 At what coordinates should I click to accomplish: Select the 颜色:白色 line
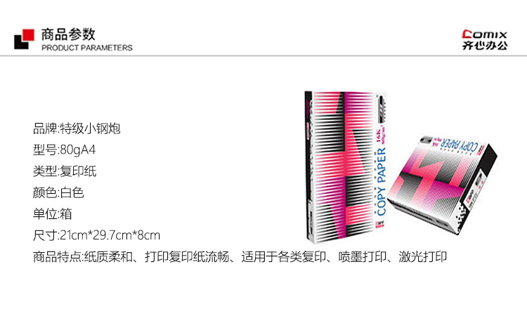point(58,192)
